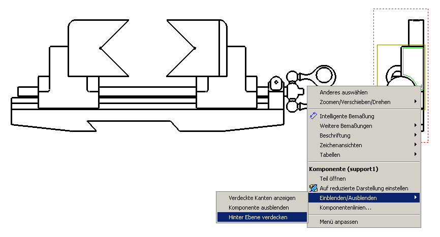Choose Komponente ausblenden in submenu
Viewport: 440px width, 237px height.
pos(262,208)
